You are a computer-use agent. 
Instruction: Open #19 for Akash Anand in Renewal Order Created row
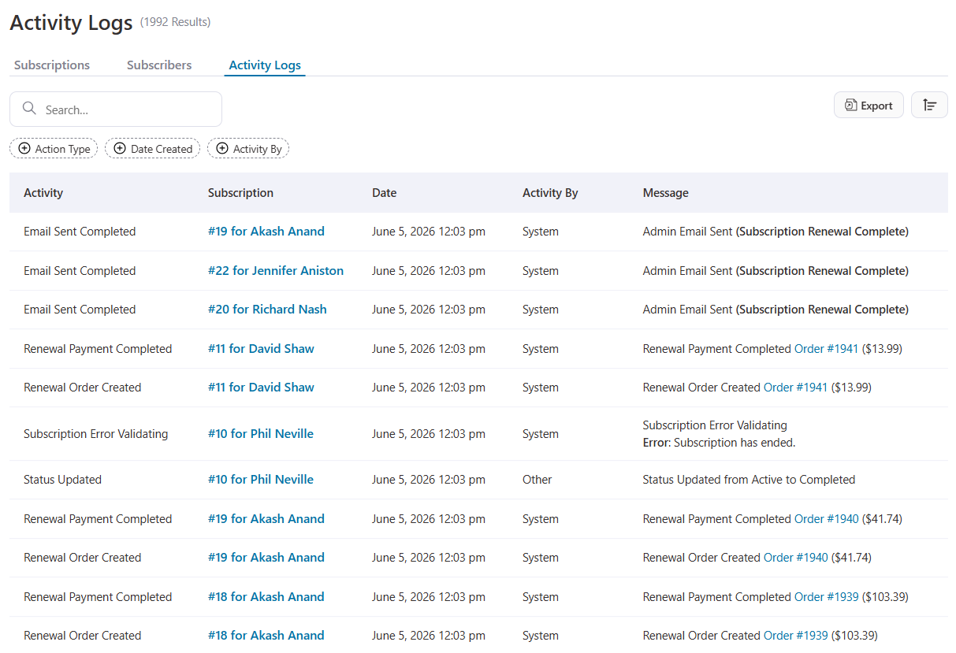pyautogui.click(x=266, y=558)
